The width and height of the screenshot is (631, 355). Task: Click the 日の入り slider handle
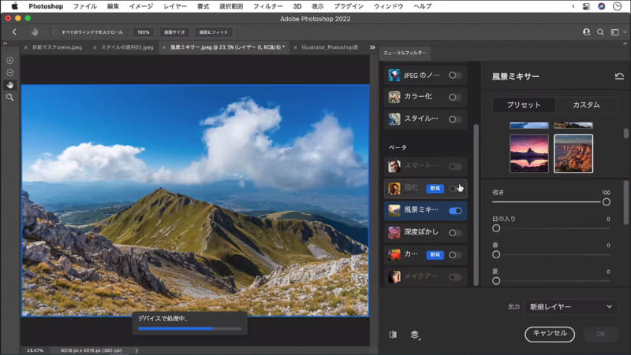[496, 228]
